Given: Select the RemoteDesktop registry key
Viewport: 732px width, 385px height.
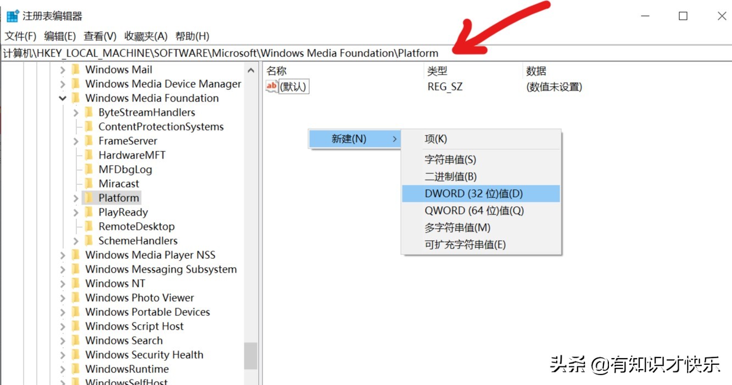Looking at the screenshot, I should (x=136, y=226).
